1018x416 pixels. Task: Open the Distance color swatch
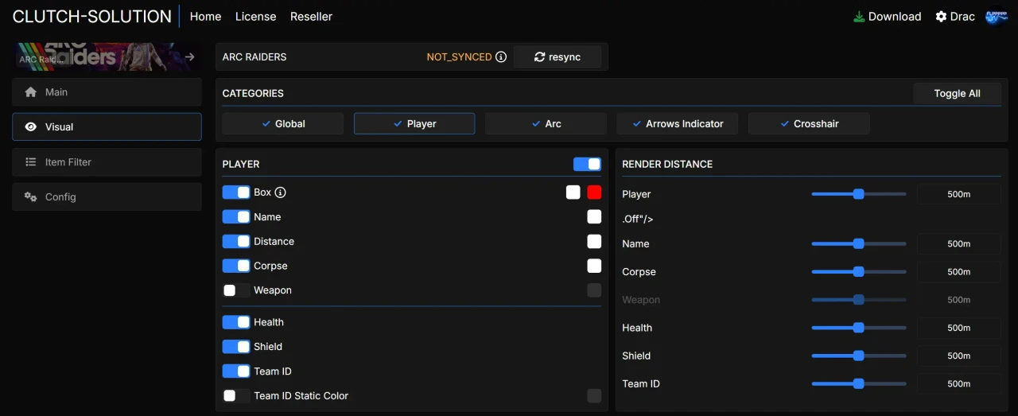click(x=594, y=242)
